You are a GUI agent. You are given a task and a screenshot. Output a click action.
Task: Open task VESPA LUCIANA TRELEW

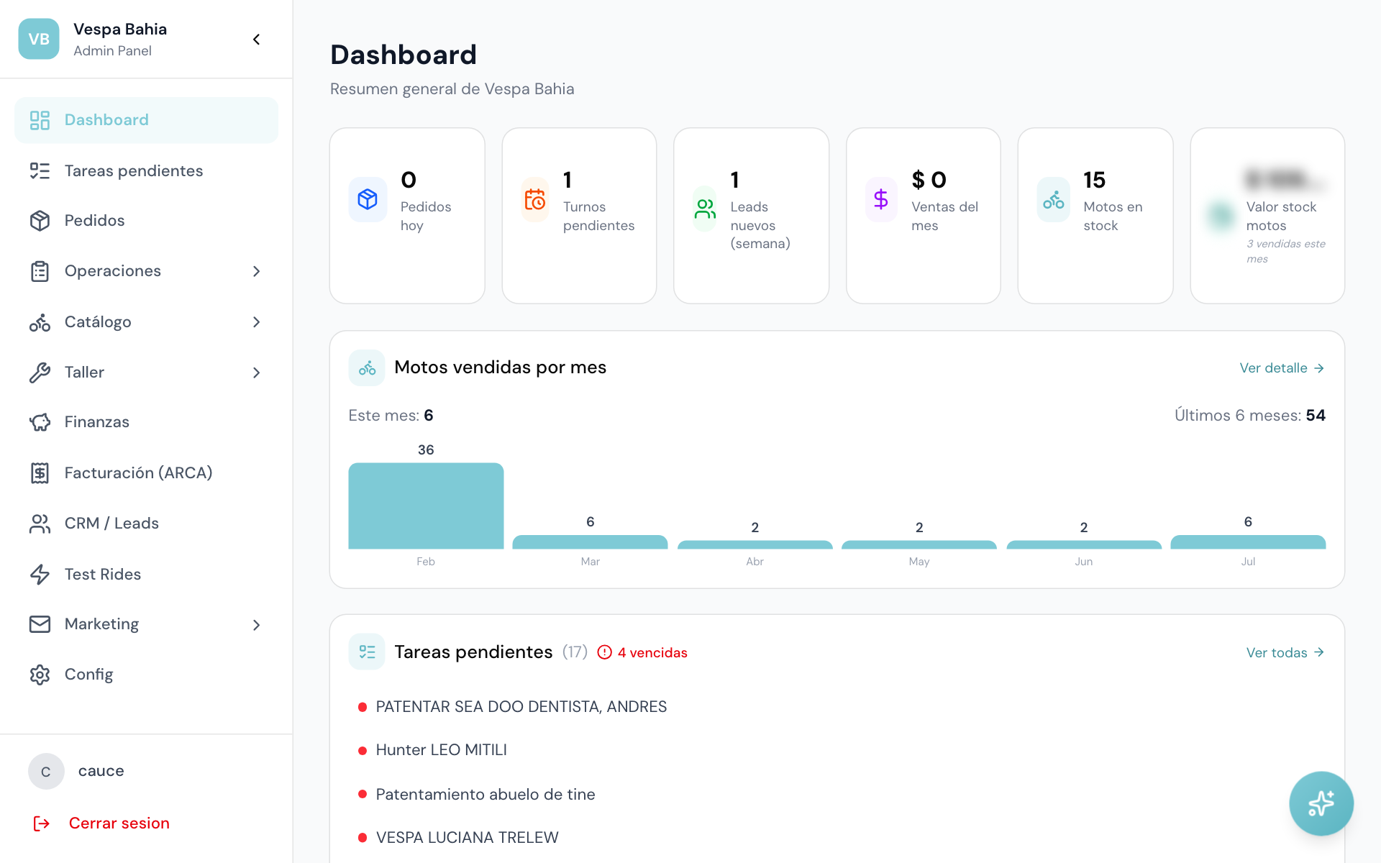pyautogui.click(x=467, y=838)
